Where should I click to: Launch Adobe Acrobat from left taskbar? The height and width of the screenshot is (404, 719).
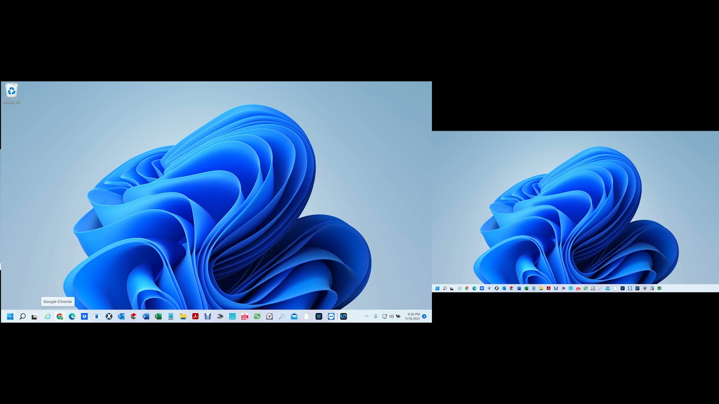pos(195,316)
